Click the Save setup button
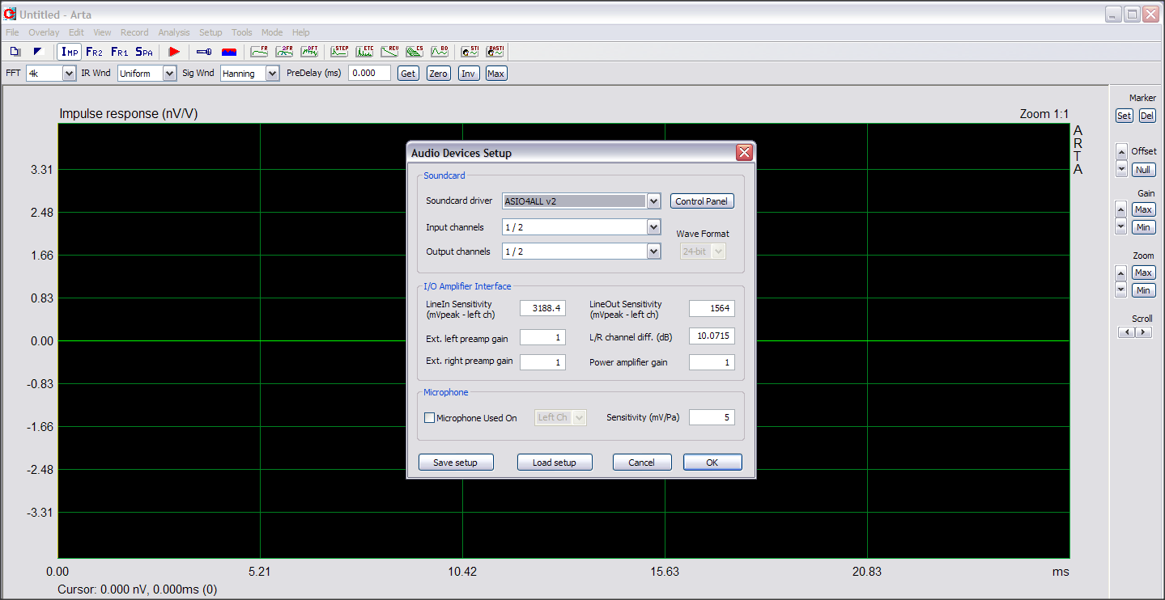The height and width of the screenshot is (600, 1165). click(455, 463)
